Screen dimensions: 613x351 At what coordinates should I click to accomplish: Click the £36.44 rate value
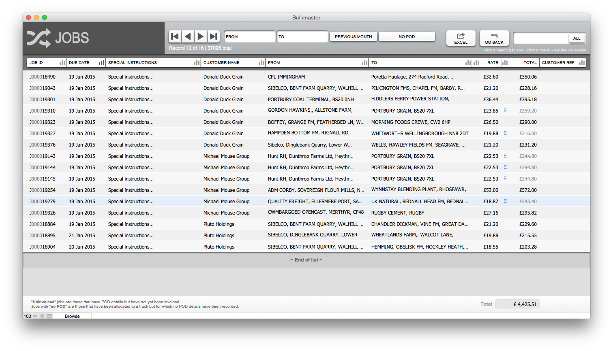(x=491, y=99)
